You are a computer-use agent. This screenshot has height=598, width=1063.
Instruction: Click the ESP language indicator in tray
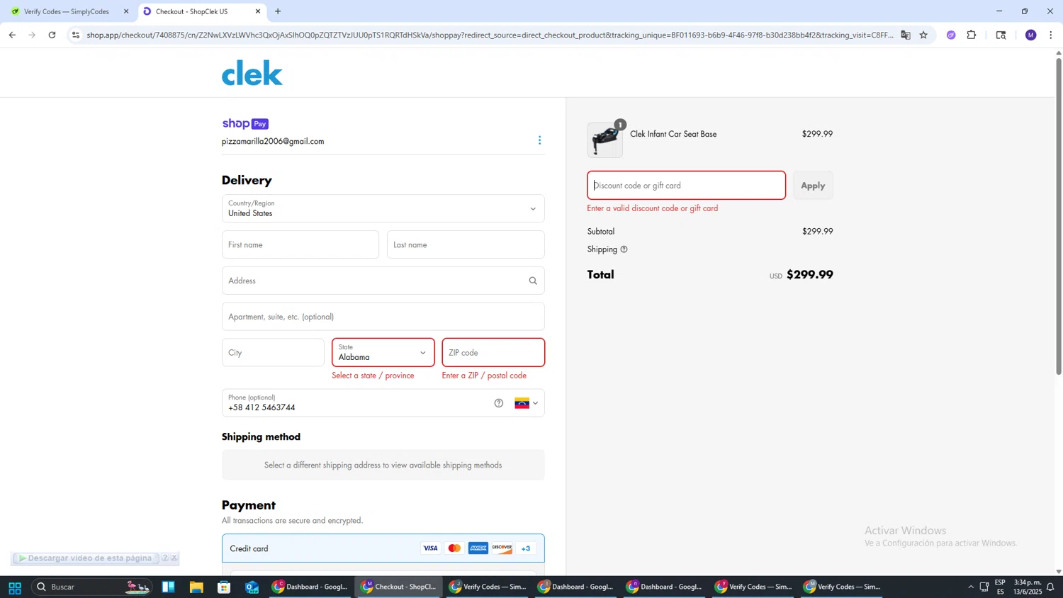(x=1000, y=587)
